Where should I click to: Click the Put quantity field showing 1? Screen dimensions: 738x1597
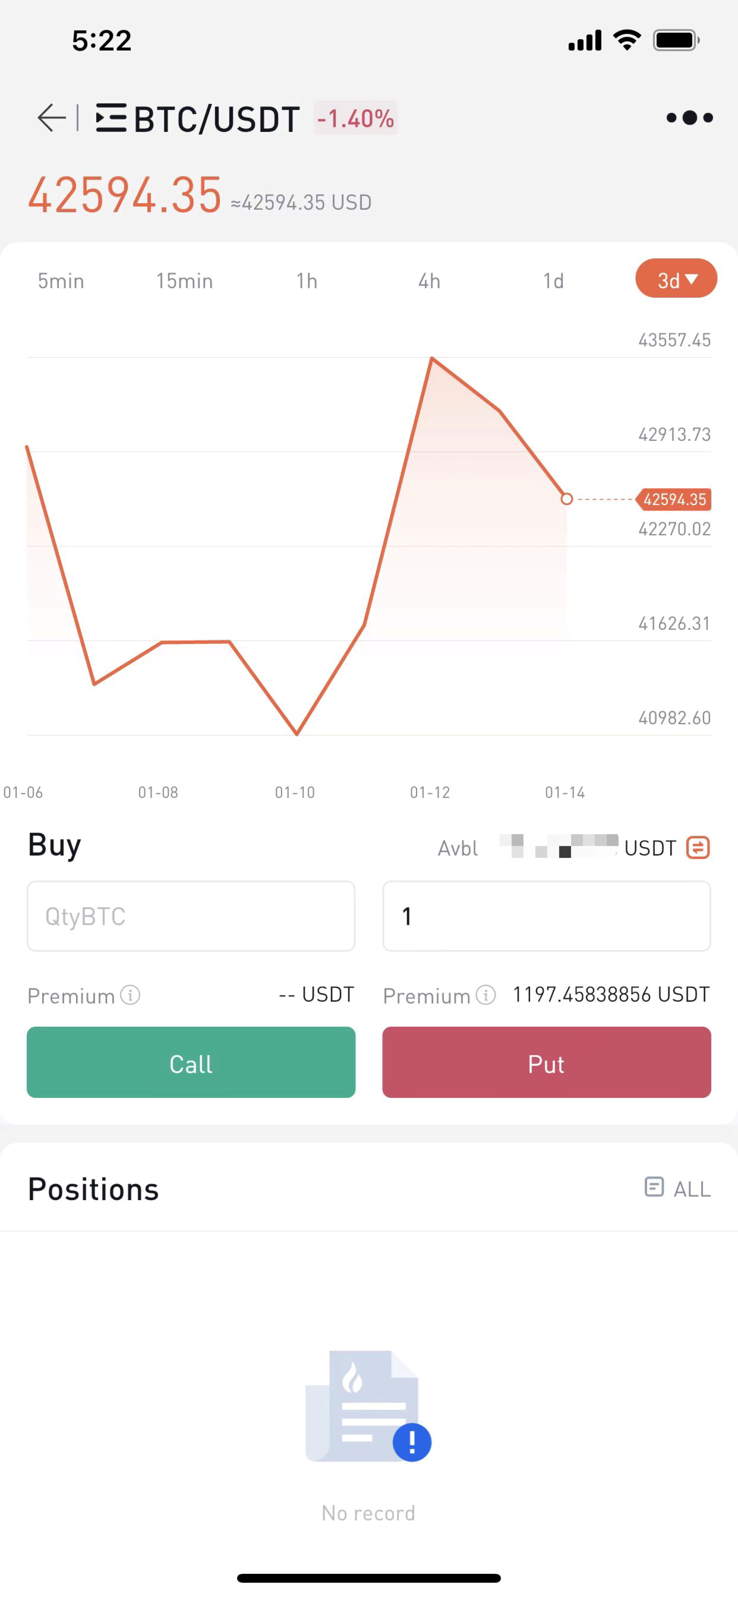(546, 916)
